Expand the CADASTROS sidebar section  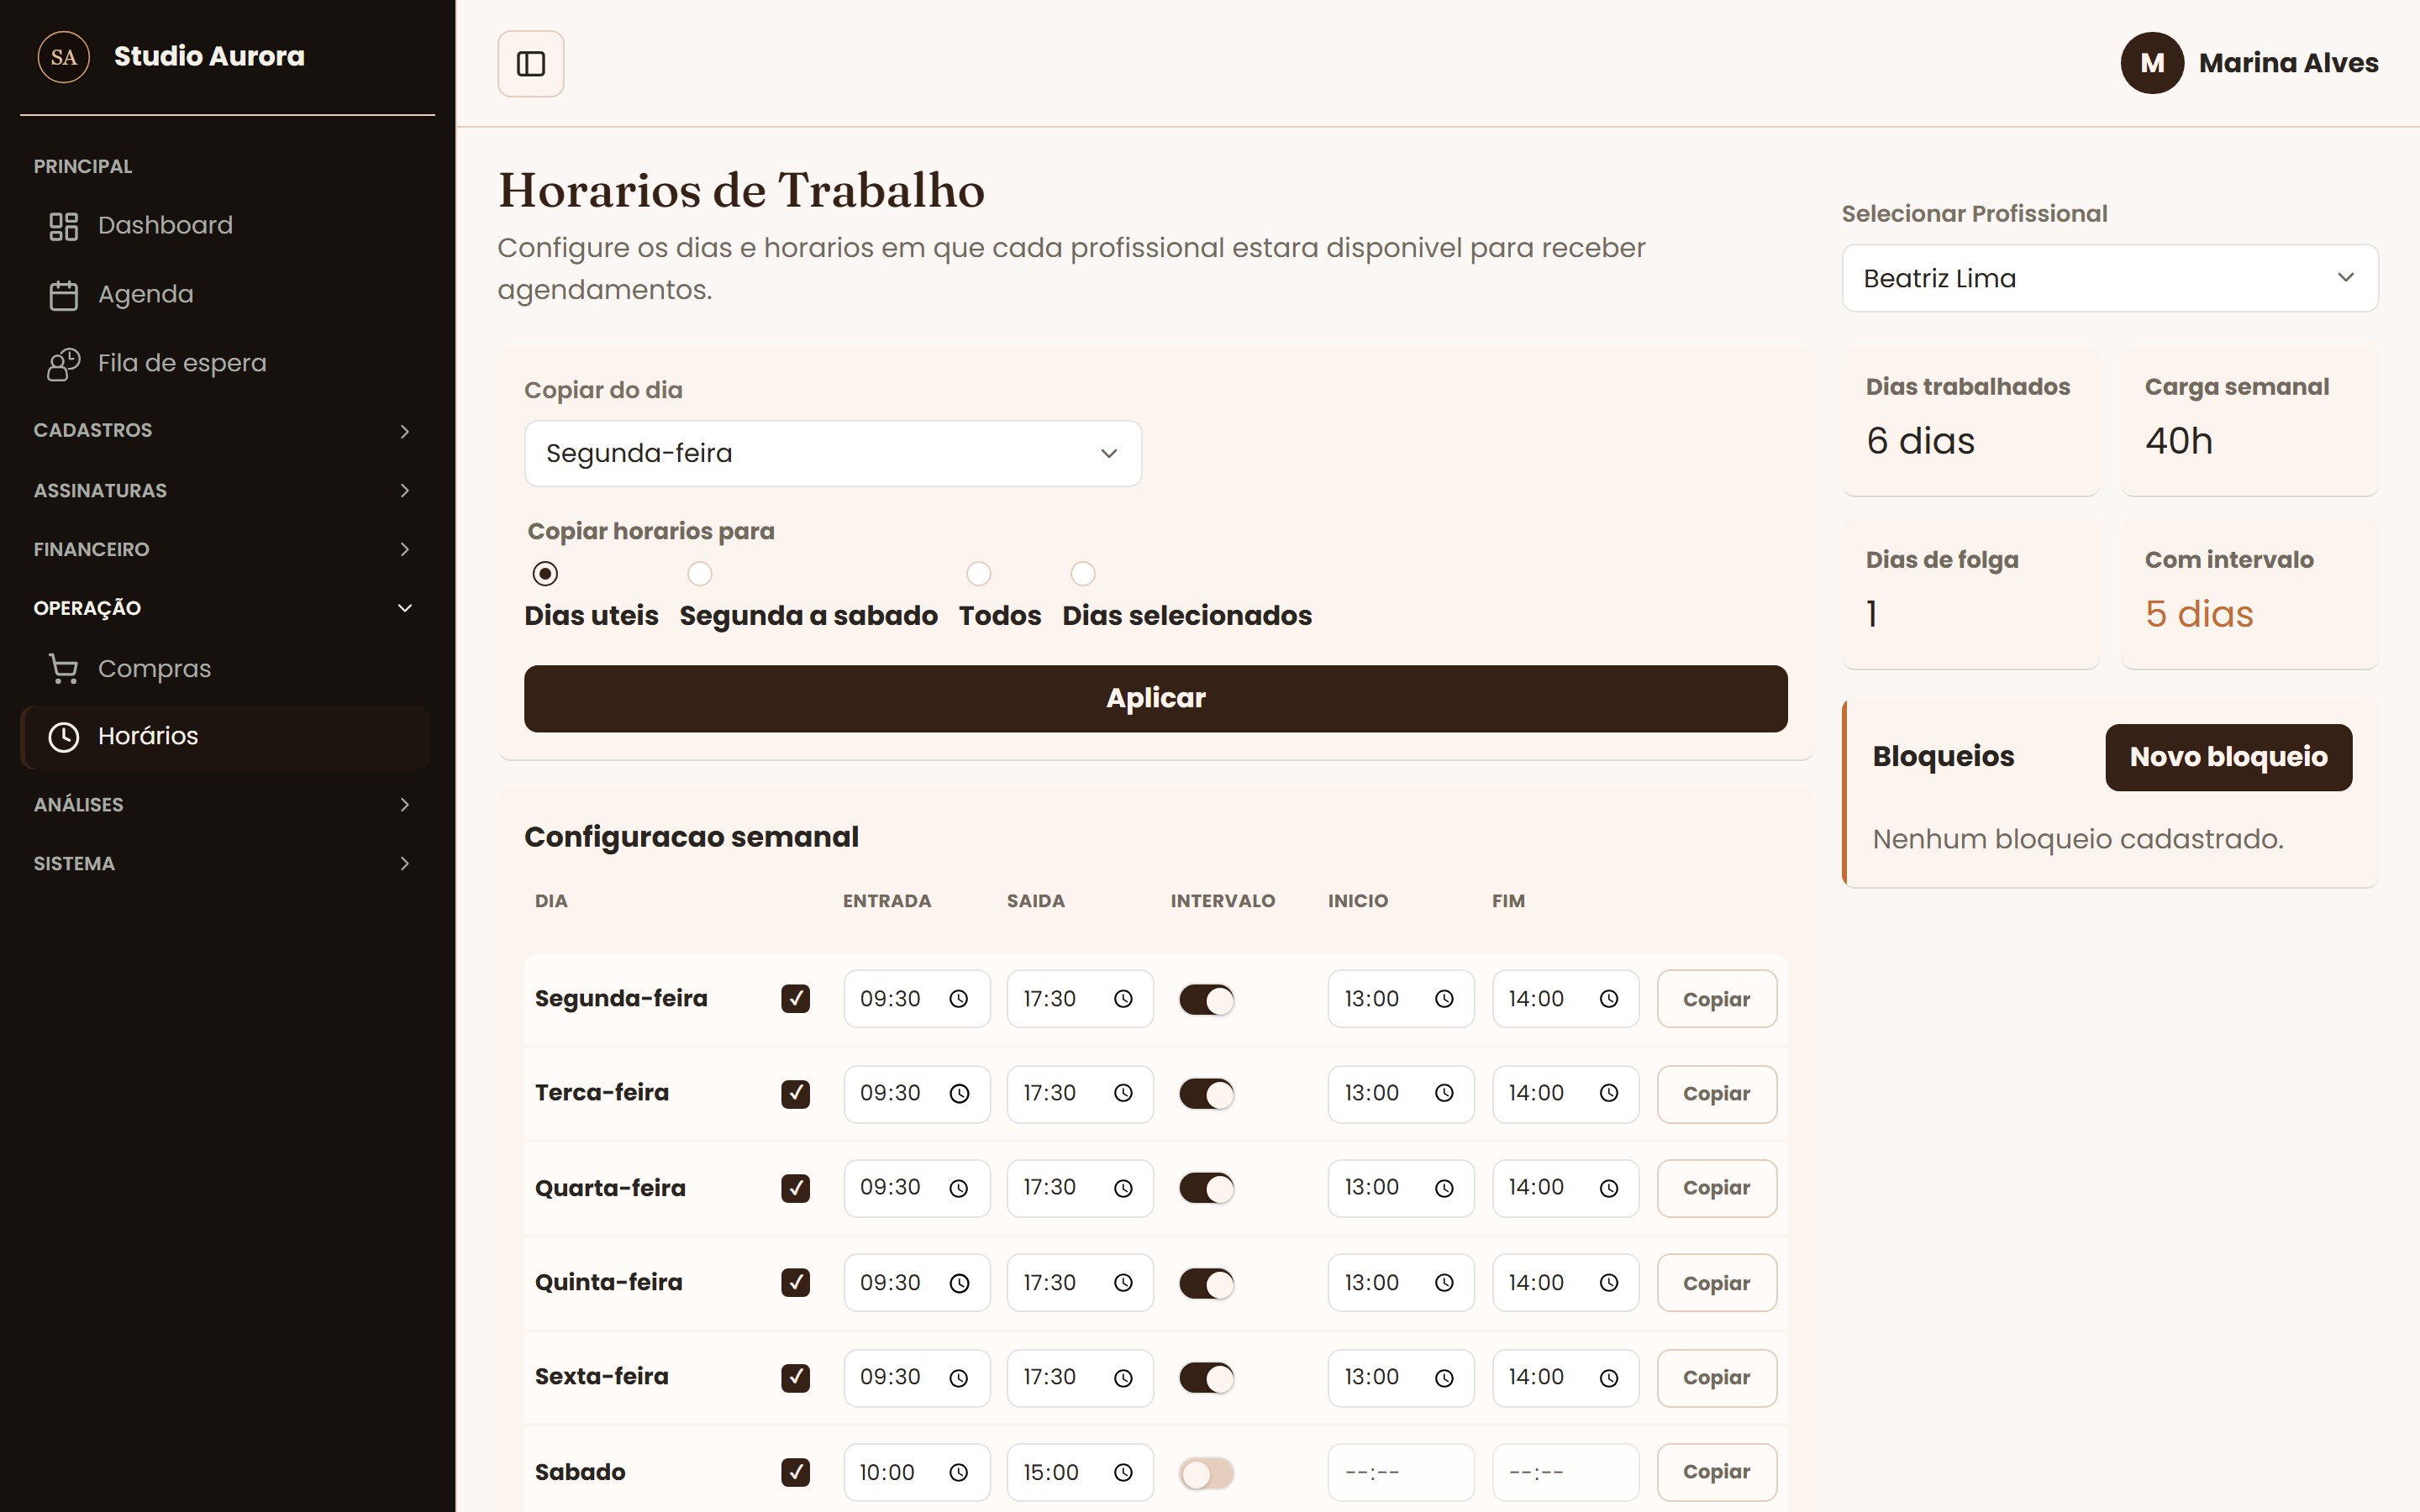coord(224,431)
